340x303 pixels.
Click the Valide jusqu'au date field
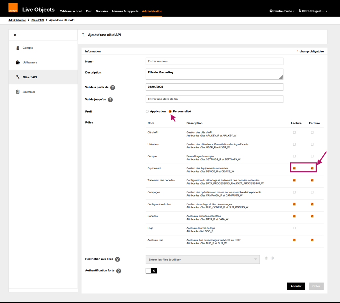(x=214, y=99)
